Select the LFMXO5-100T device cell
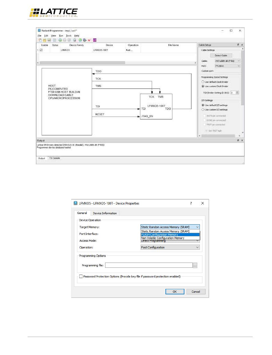272x355 pixels. click(x=109, y=50)
